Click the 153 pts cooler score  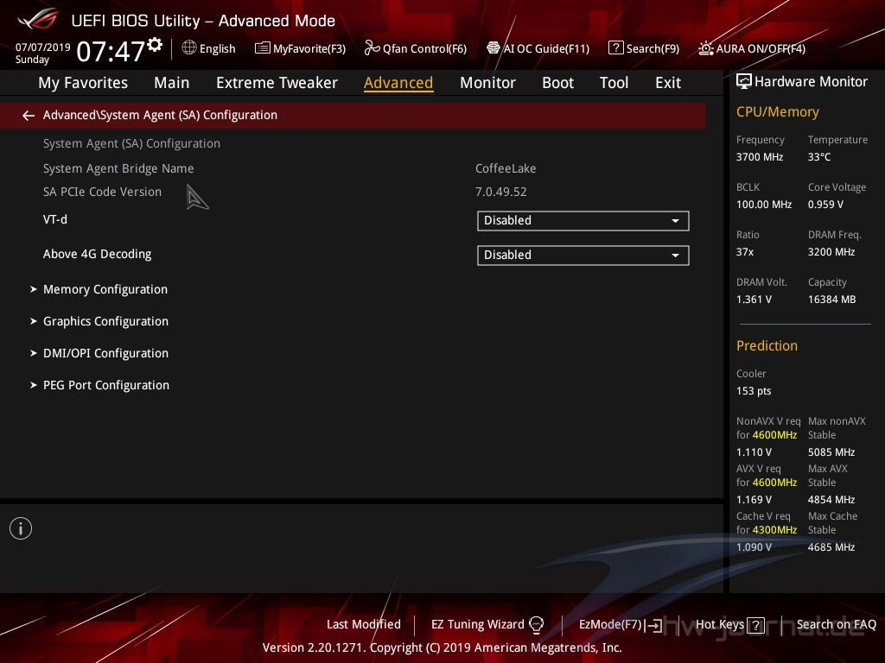click(754, 391)
